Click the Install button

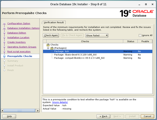(132, 116)
